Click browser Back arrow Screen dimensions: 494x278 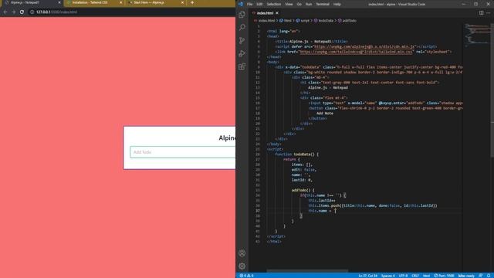[x=5, y=12]
